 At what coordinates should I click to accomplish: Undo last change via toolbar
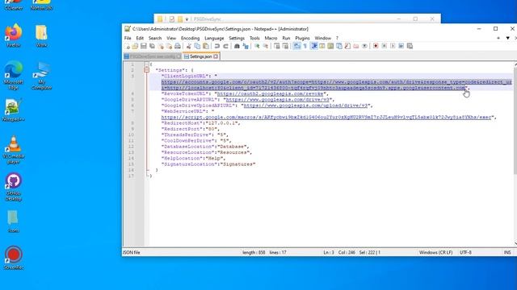pos(217,46)
